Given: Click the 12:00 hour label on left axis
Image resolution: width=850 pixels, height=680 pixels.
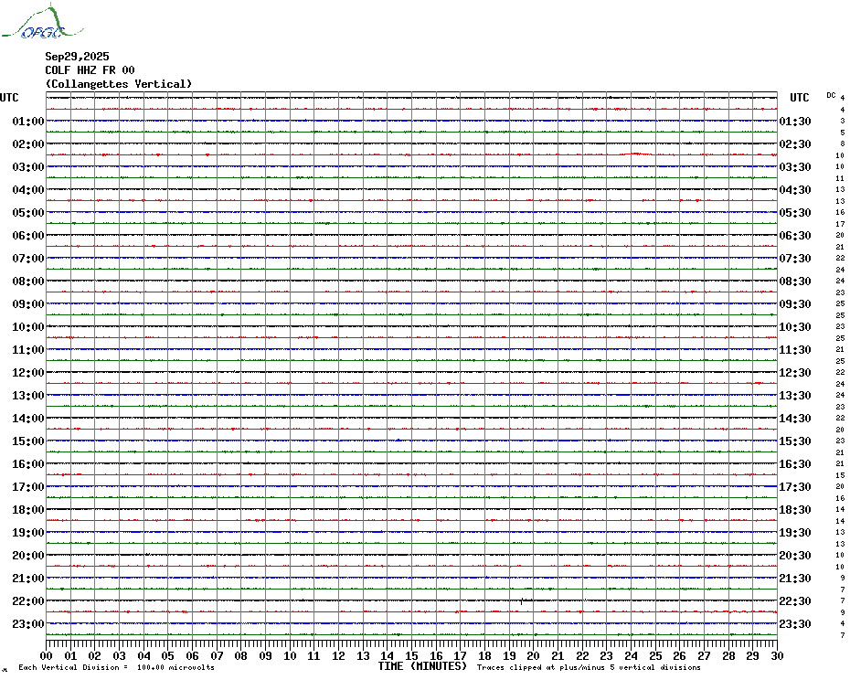Looking at the screenshot, I should click(x=28, y=373).
